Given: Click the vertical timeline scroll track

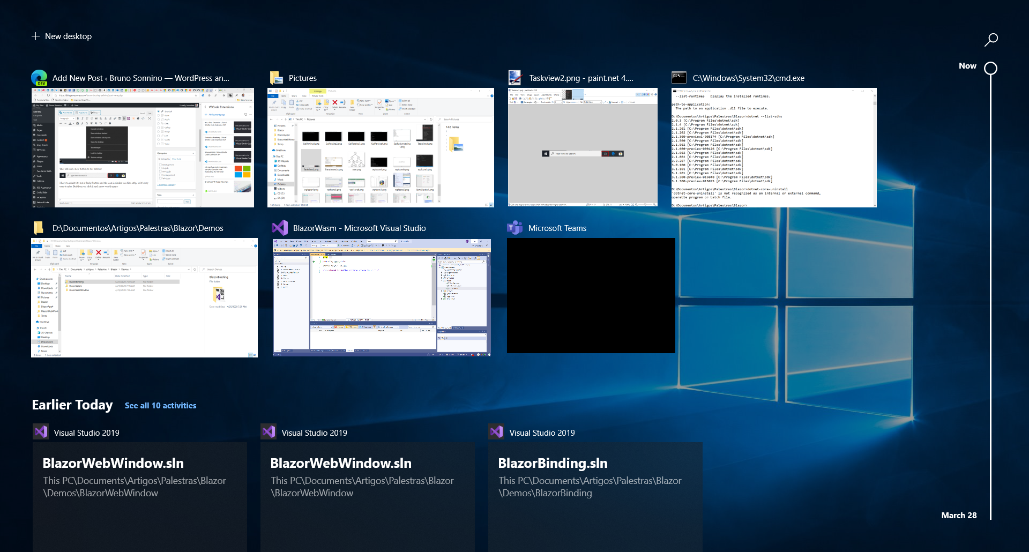Looking at the screenshot, I should 991,297.
